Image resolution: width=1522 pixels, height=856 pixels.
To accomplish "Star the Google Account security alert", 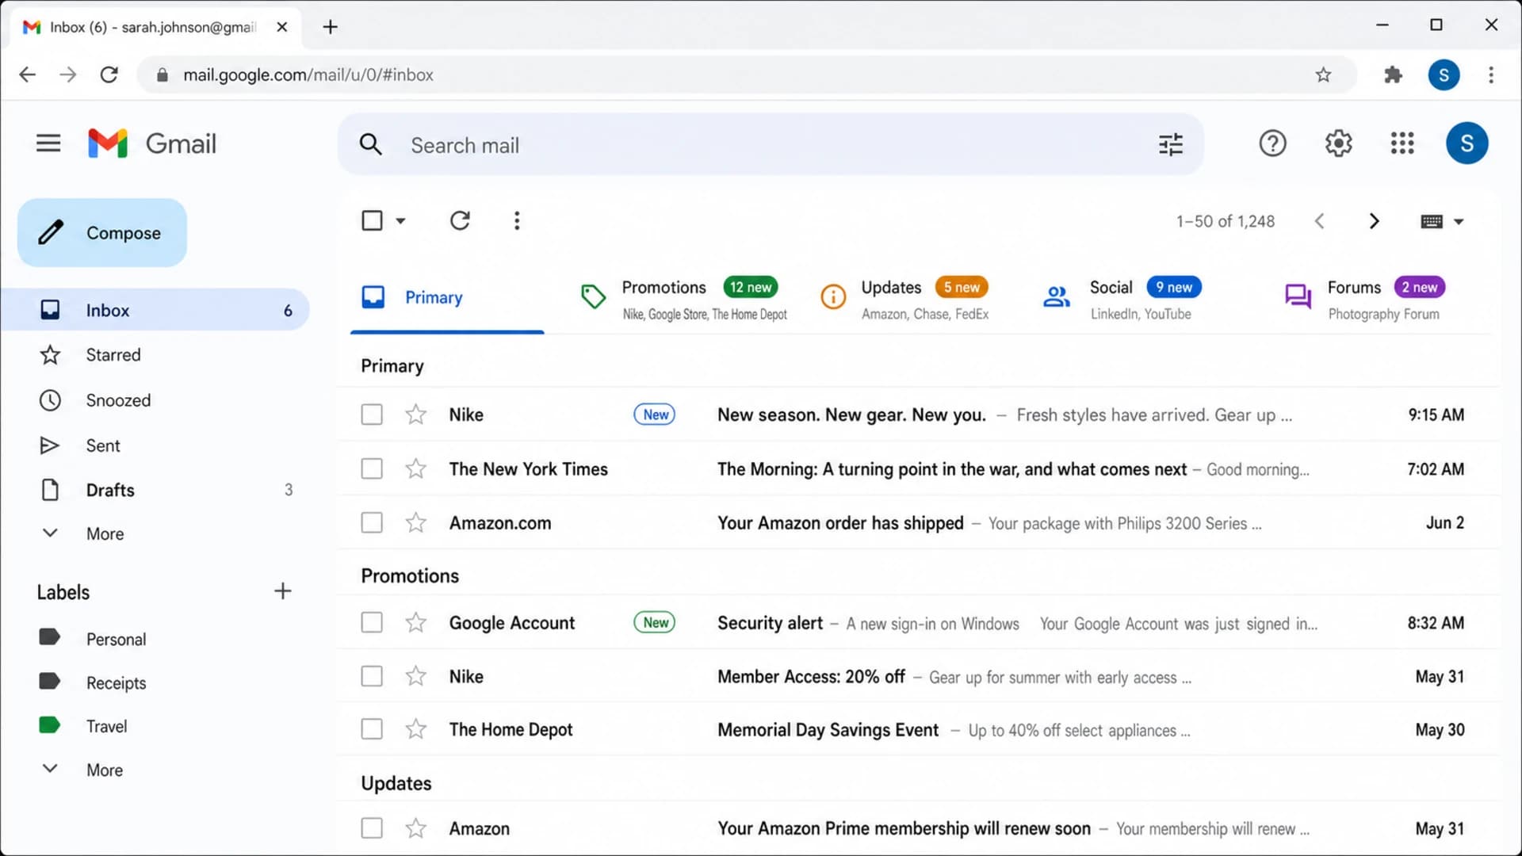I will tap(415, 622).
